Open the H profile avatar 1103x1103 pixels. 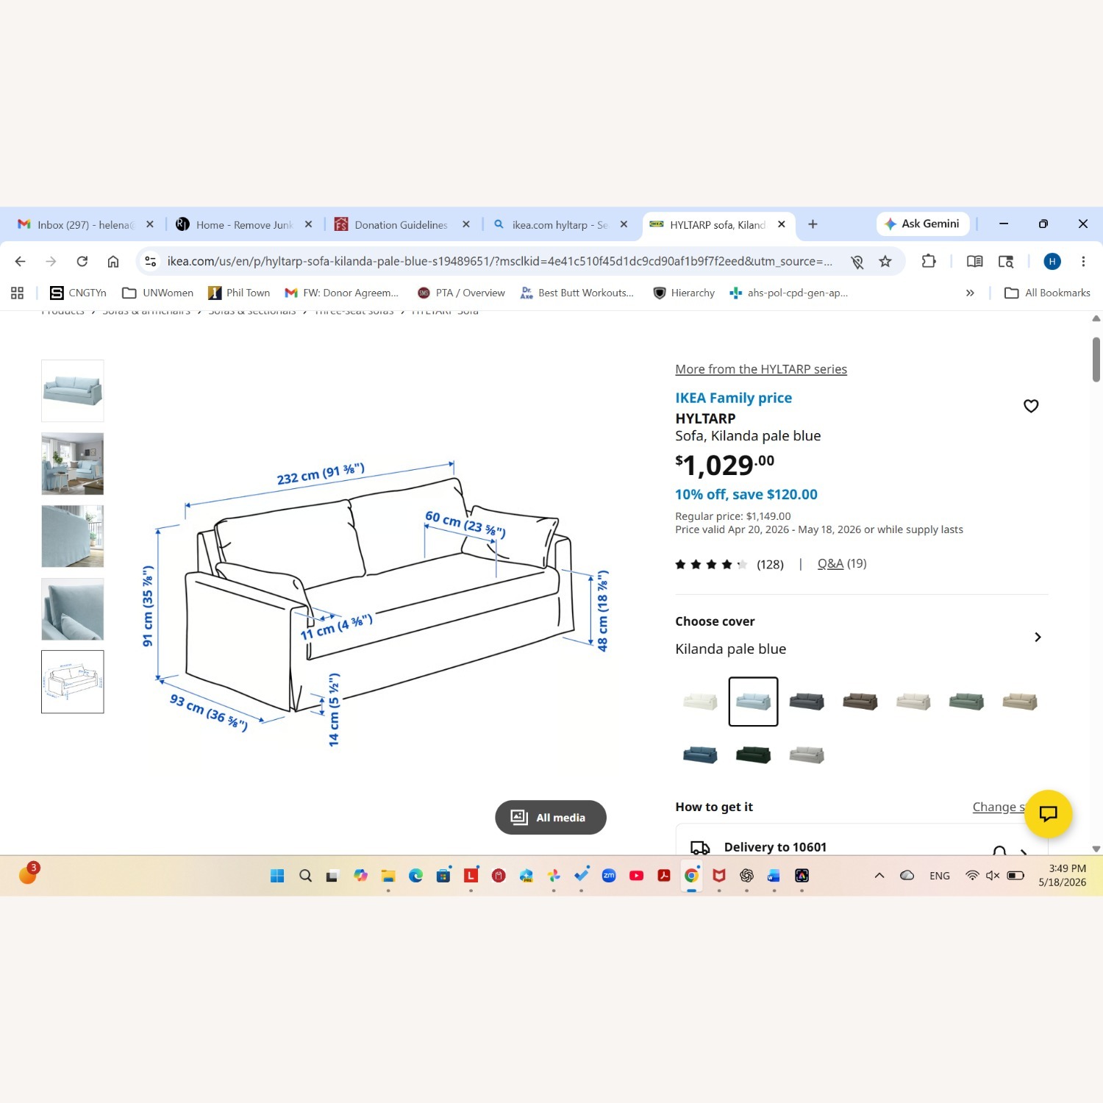point(1052,261)
